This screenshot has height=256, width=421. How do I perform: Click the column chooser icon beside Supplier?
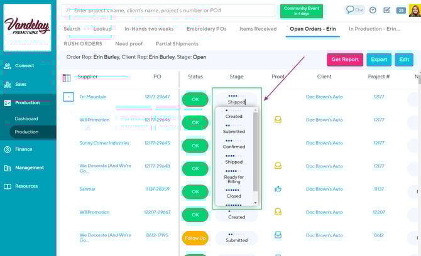67,78
